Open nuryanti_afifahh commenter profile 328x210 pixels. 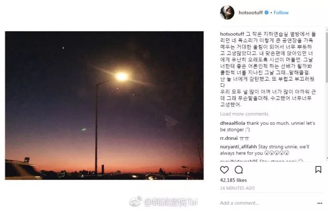click(x=239, y=146)
